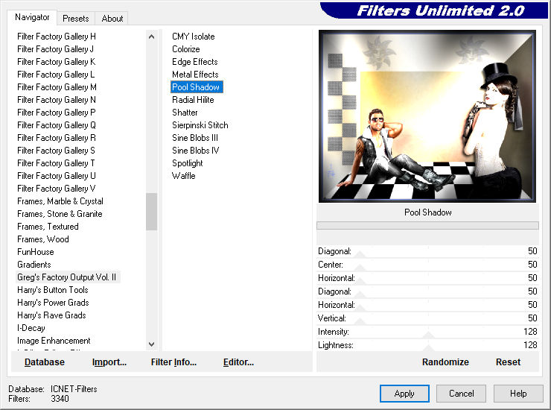This screenshot has height=410, width=551.
Task: Select Filter Factory Gallery U
Action: (57, 176)
